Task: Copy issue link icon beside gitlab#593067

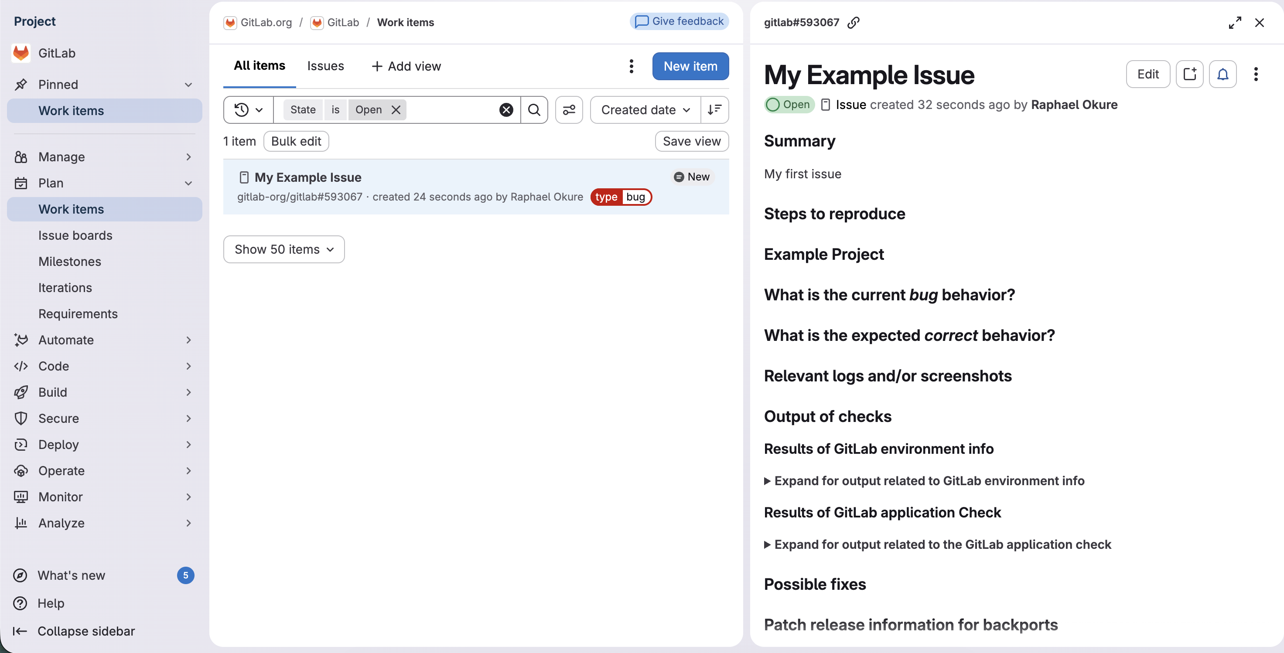Action: point(854,22)
